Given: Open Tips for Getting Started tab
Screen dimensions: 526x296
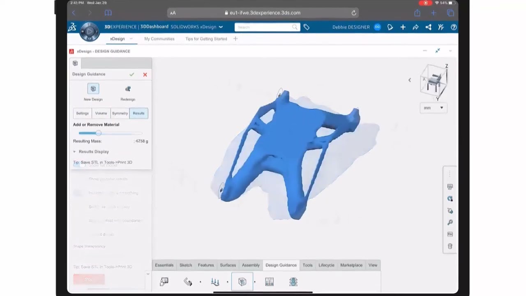Looking at the screenshot, I should [x=206, y=39].
